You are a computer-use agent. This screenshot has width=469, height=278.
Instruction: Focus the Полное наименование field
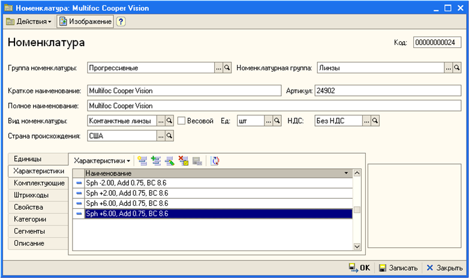(x=274, y=106)
